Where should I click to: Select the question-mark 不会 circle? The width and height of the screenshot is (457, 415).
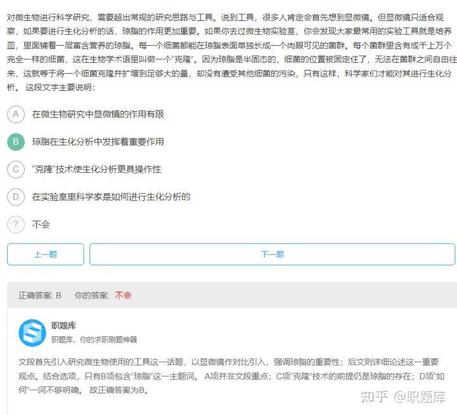coord(16,224)
